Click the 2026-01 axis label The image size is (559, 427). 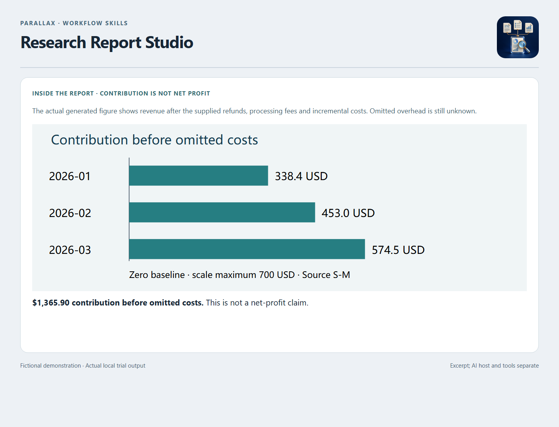70,176
